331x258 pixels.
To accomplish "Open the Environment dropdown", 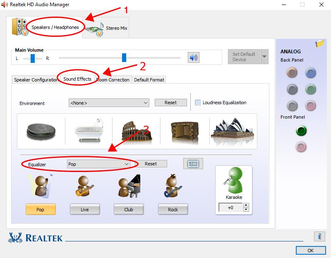I will coord(108,103).
